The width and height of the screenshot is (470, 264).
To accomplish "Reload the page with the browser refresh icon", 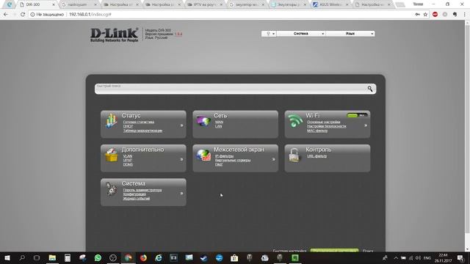I will tap(23, 15).
